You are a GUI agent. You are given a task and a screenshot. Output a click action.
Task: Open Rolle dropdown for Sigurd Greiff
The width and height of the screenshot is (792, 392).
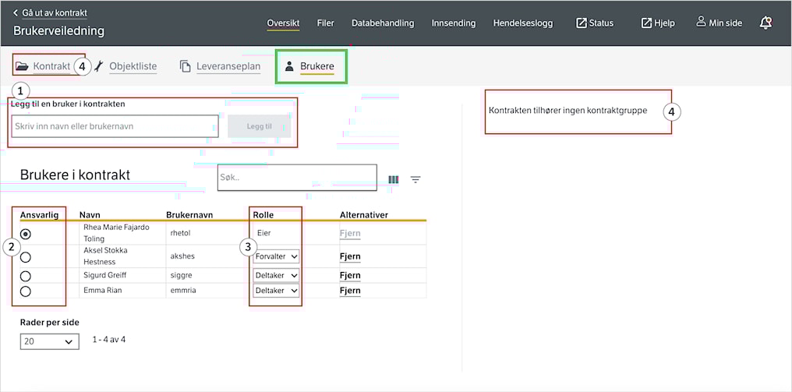click(276, 275)
